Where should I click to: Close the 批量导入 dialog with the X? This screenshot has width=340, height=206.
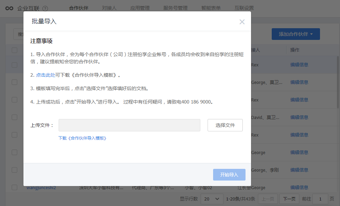tap(242, 22)
